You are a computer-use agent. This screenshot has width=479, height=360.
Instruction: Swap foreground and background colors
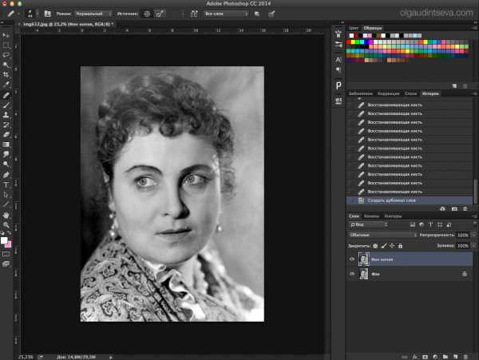(9, 233)
